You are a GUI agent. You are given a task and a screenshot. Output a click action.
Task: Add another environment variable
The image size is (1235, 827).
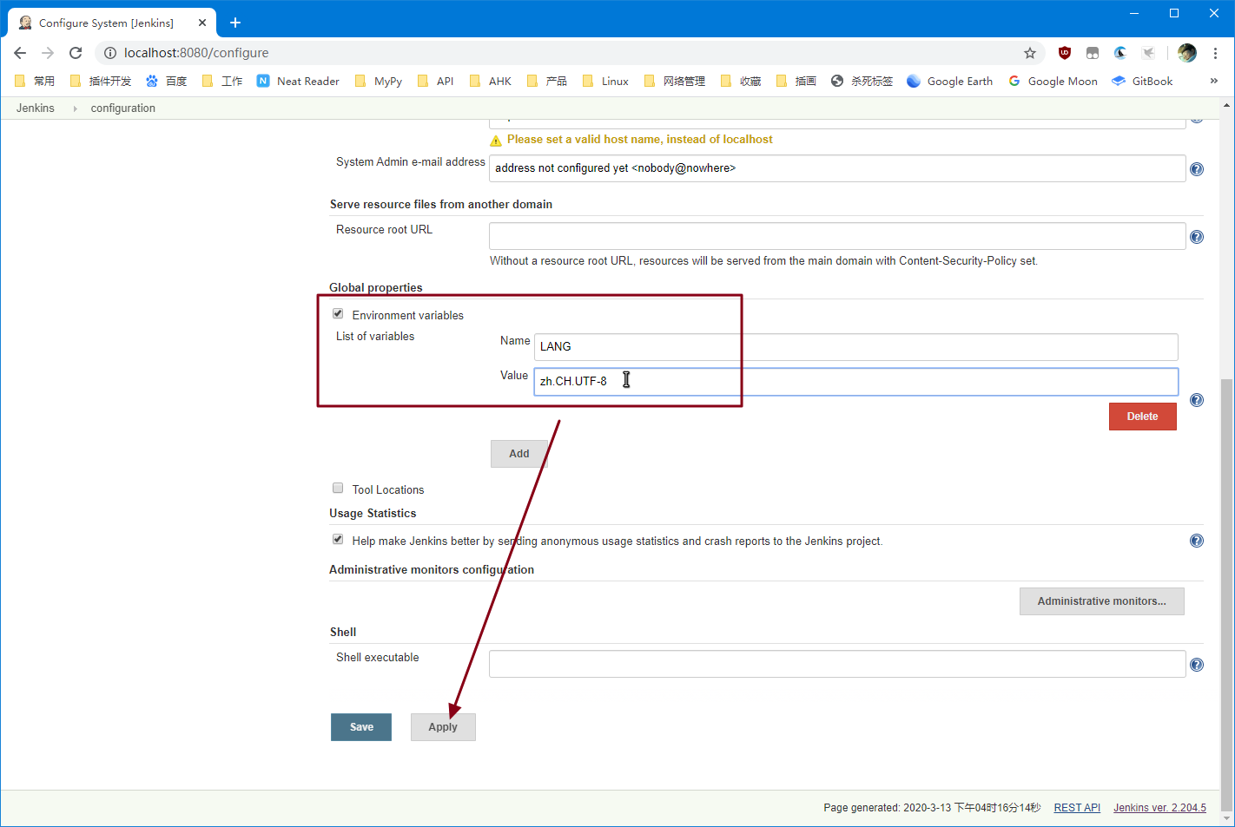pyautogui.click(x=519, y=454)
